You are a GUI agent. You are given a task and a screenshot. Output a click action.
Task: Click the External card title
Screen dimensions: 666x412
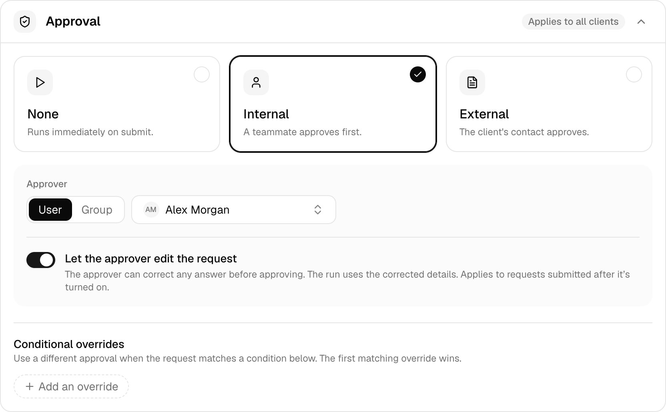tap(484, 114)
